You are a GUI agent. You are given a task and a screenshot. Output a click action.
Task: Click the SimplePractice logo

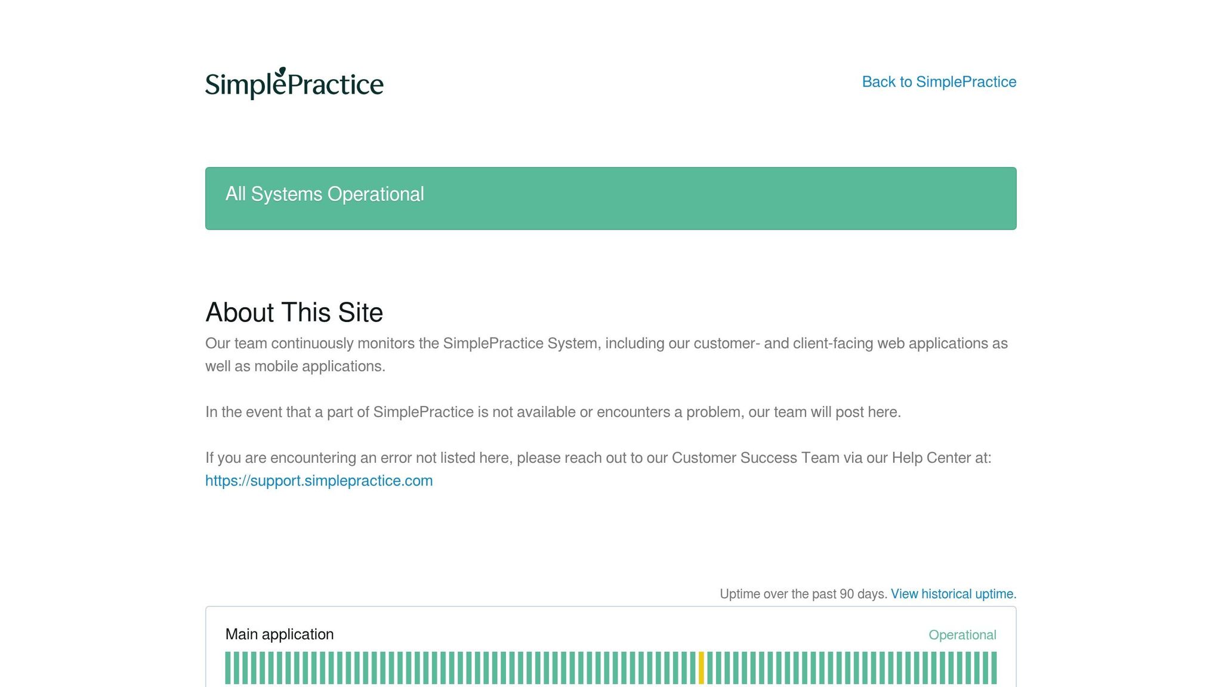pos(294,83)
